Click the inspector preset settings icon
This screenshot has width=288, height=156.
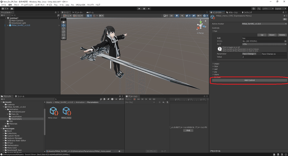[x=284, y=16]
